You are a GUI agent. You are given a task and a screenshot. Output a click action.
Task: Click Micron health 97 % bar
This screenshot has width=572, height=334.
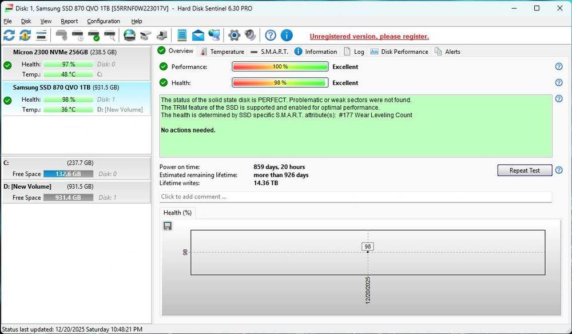[x=68, y=64]
